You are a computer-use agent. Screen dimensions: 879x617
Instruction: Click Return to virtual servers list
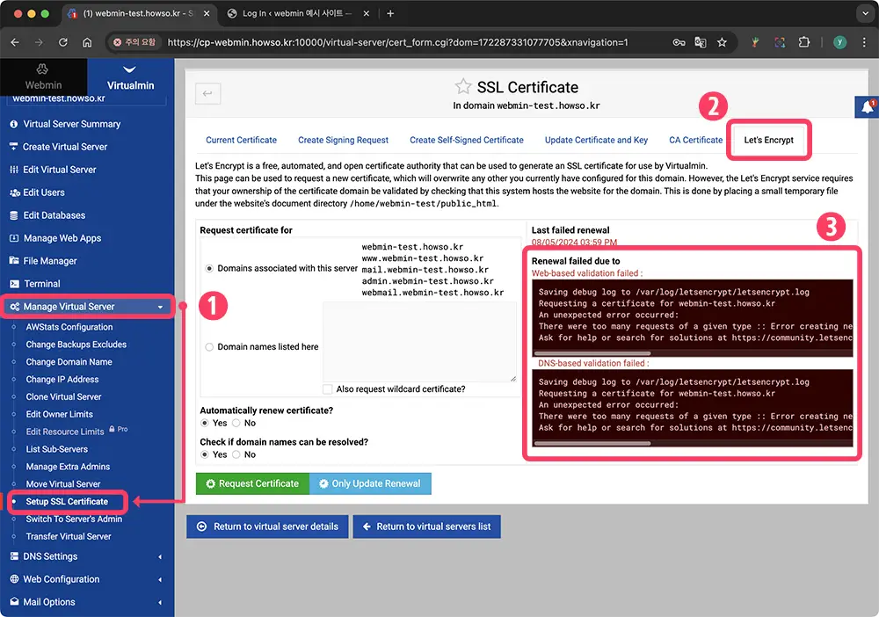click(426, 526)
